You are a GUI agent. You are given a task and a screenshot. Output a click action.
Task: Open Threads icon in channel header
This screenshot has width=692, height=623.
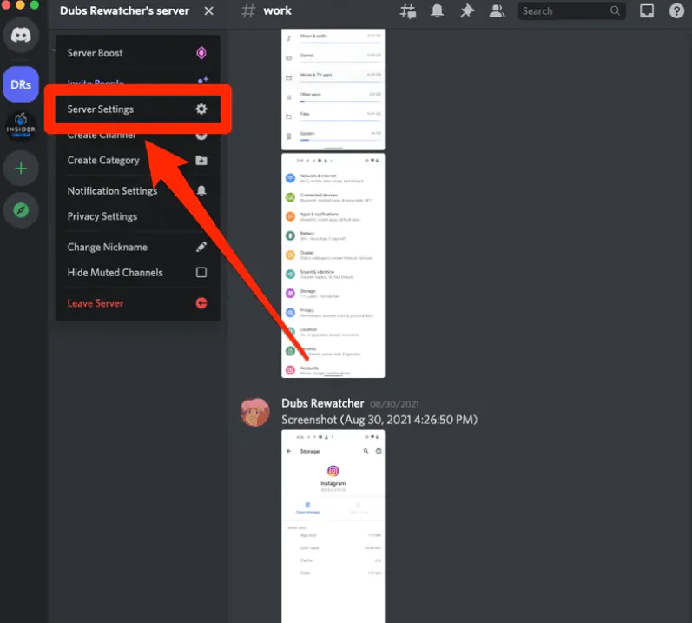click(x=408, y=11)
